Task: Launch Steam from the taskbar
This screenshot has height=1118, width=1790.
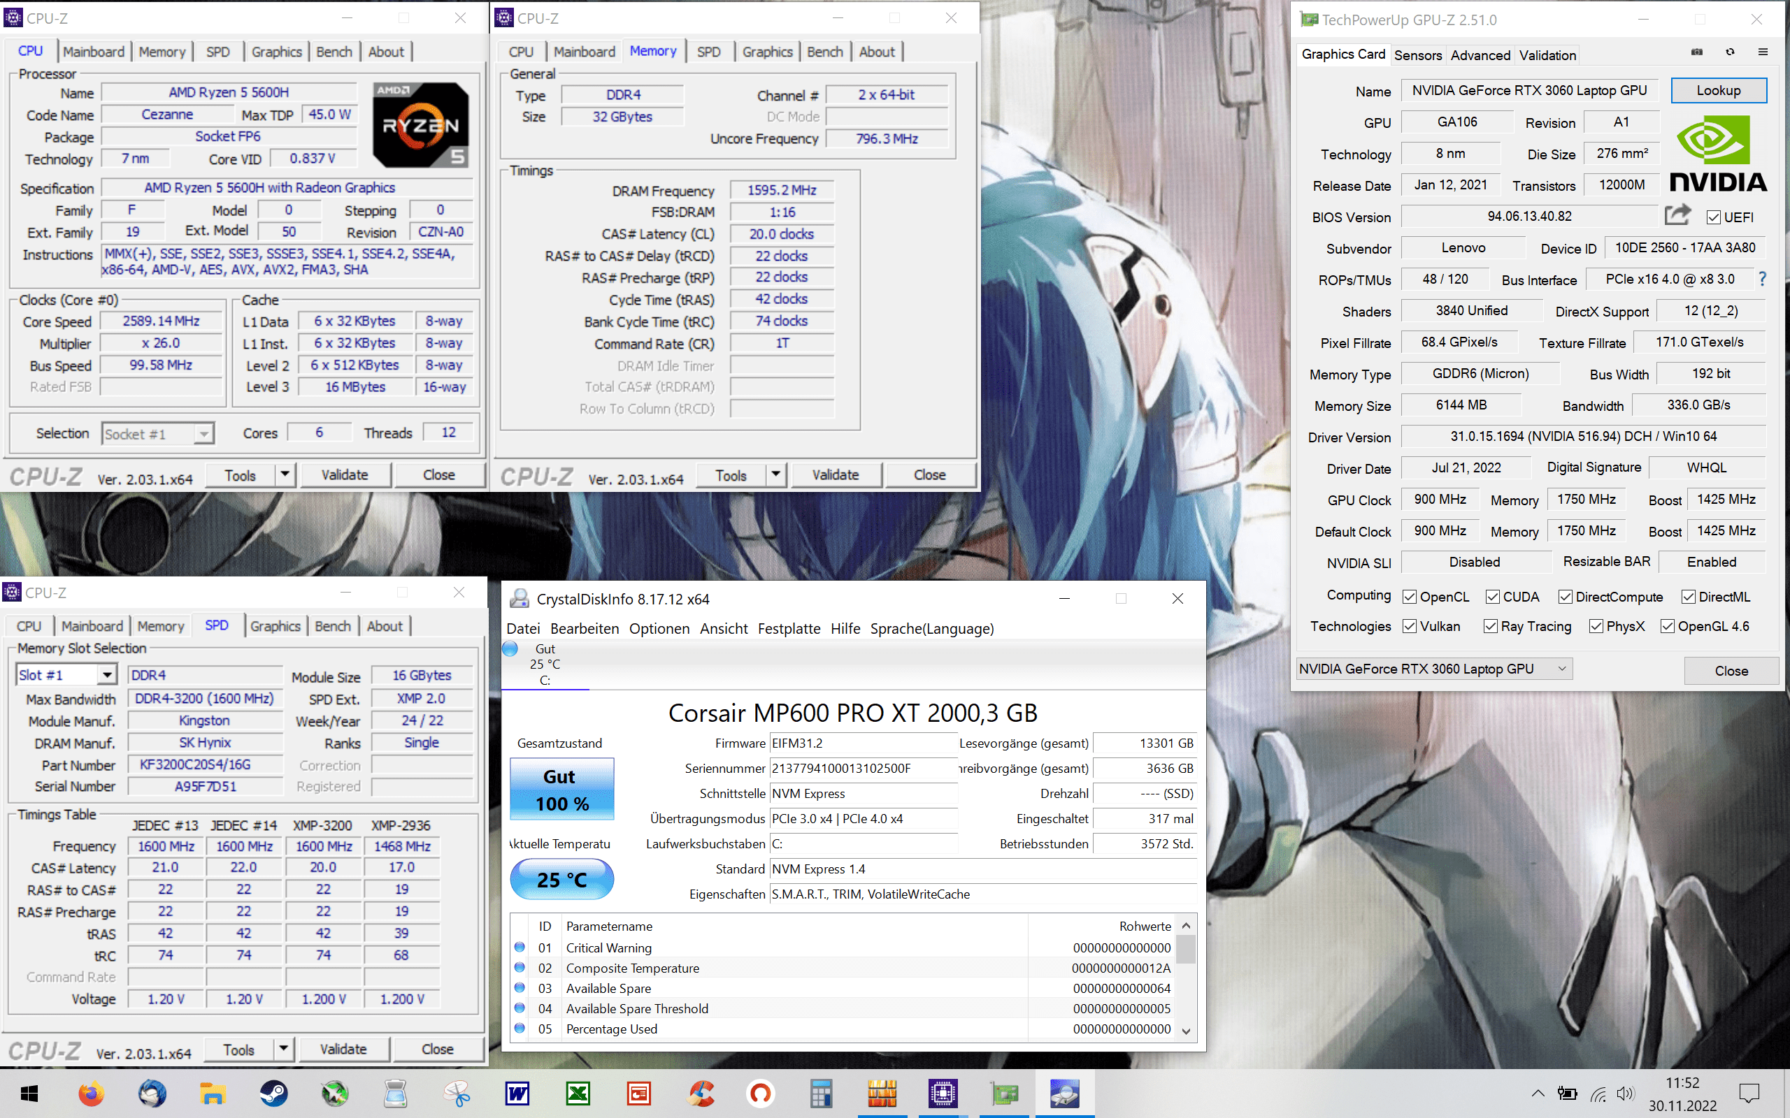Action: click(x=273, y=1093)
